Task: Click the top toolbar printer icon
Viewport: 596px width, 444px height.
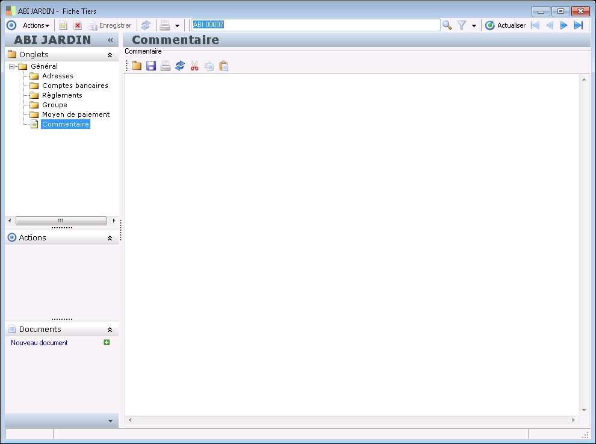Action: pos(165,25)
